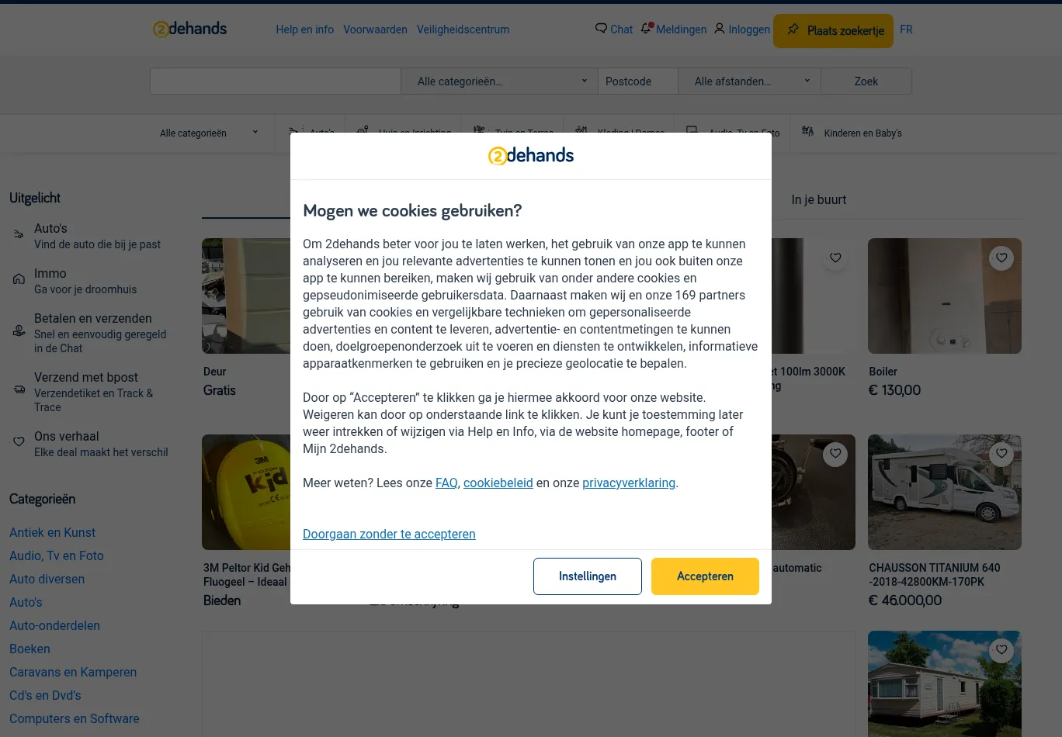
Task: Open Chat via the speech bubble icon
Action: tap(601, 29)
